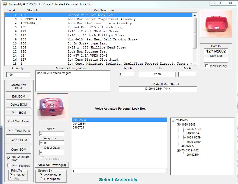
Task: Select the Nurled Pin .015 x 1 inch row
Action: (99, 27)
